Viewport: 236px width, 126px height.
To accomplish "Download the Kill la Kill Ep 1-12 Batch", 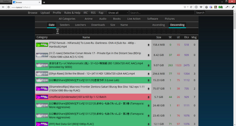I will coord(149,97).
